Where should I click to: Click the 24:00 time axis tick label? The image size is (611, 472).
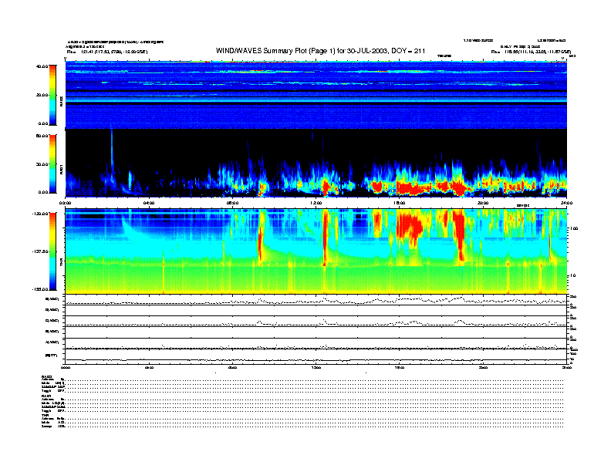pos(565,204)
